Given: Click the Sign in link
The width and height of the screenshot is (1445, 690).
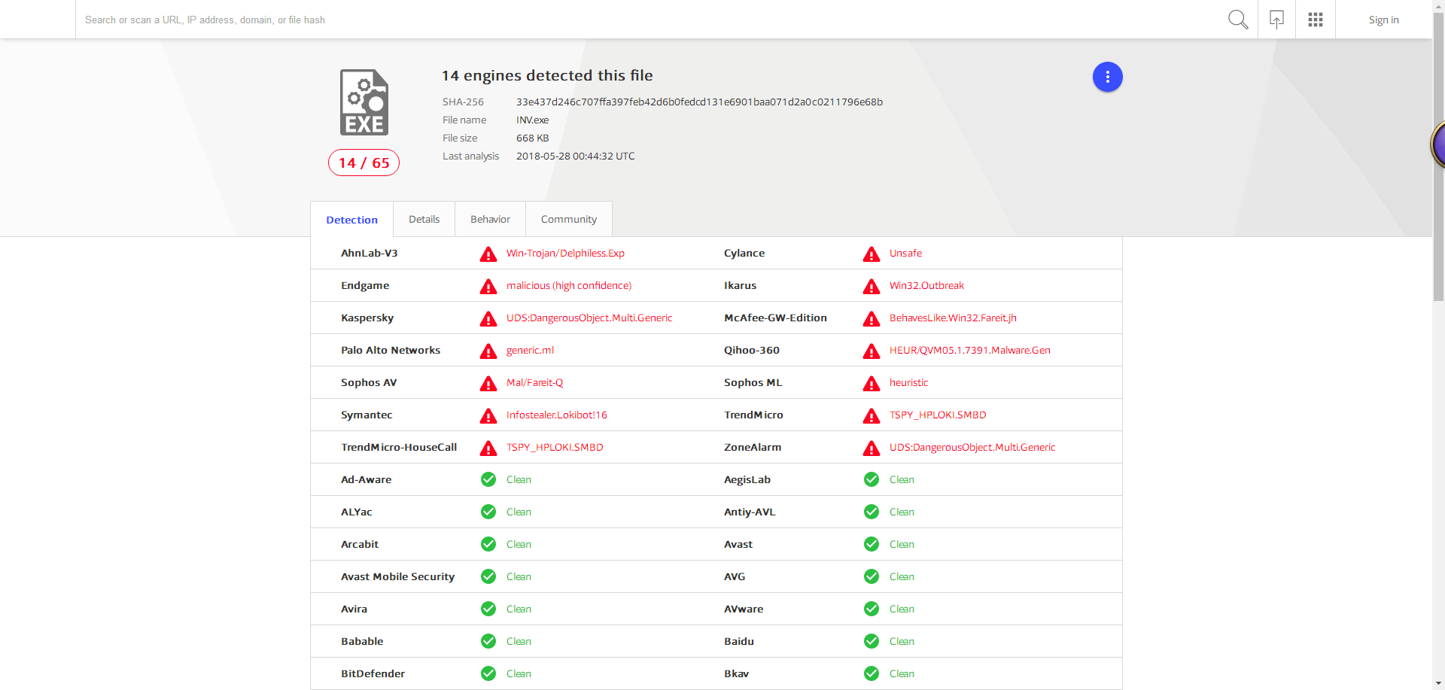Looking at the screenshot, I should point(1383,20).
